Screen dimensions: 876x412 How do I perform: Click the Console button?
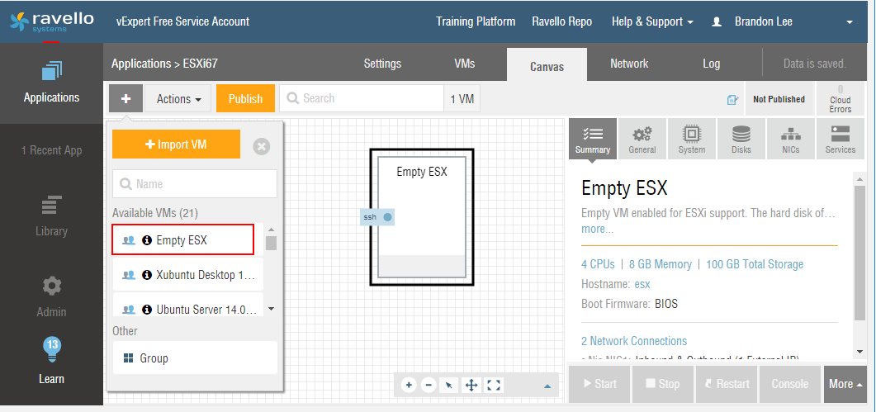pos(790,384)
